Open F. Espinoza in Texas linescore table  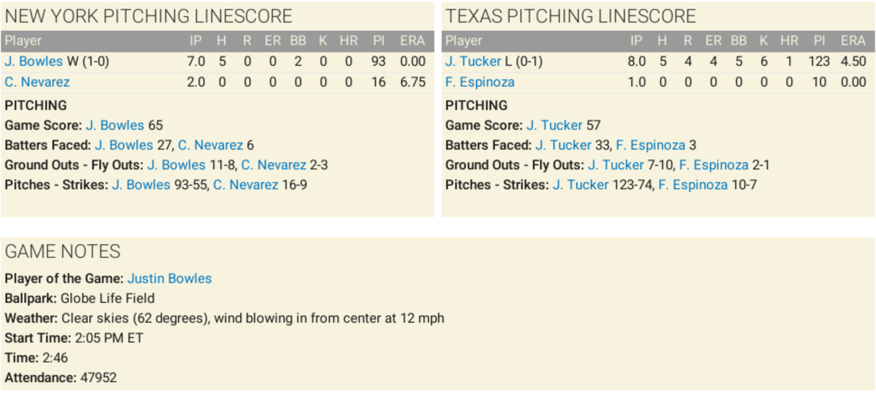coord(480,82)
